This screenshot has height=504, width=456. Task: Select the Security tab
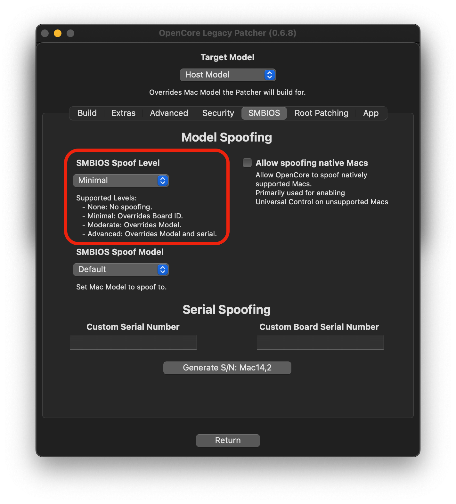[218, 113]
